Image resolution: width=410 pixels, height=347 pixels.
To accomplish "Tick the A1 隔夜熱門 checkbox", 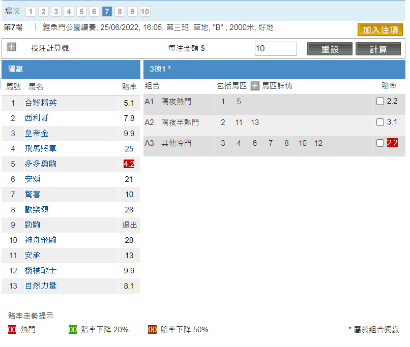I will pyautogui.click(x=380, y=102).
